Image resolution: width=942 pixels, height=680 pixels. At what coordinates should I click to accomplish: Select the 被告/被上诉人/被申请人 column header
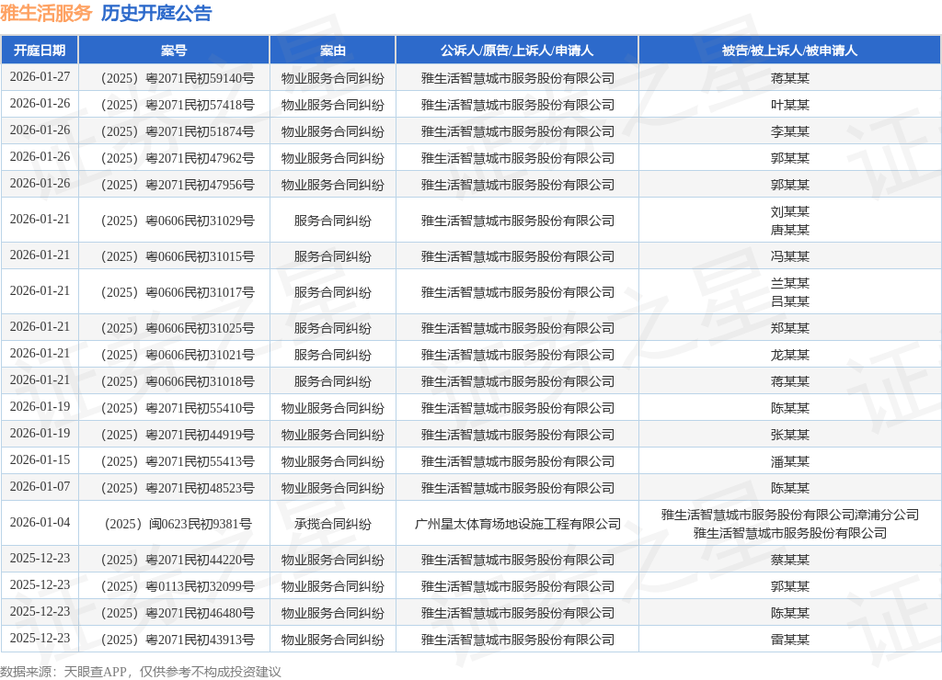pyautogui.click(x=789, y=51)
